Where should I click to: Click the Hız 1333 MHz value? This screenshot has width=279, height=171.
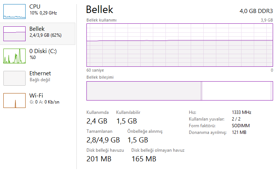coord(242,112)
